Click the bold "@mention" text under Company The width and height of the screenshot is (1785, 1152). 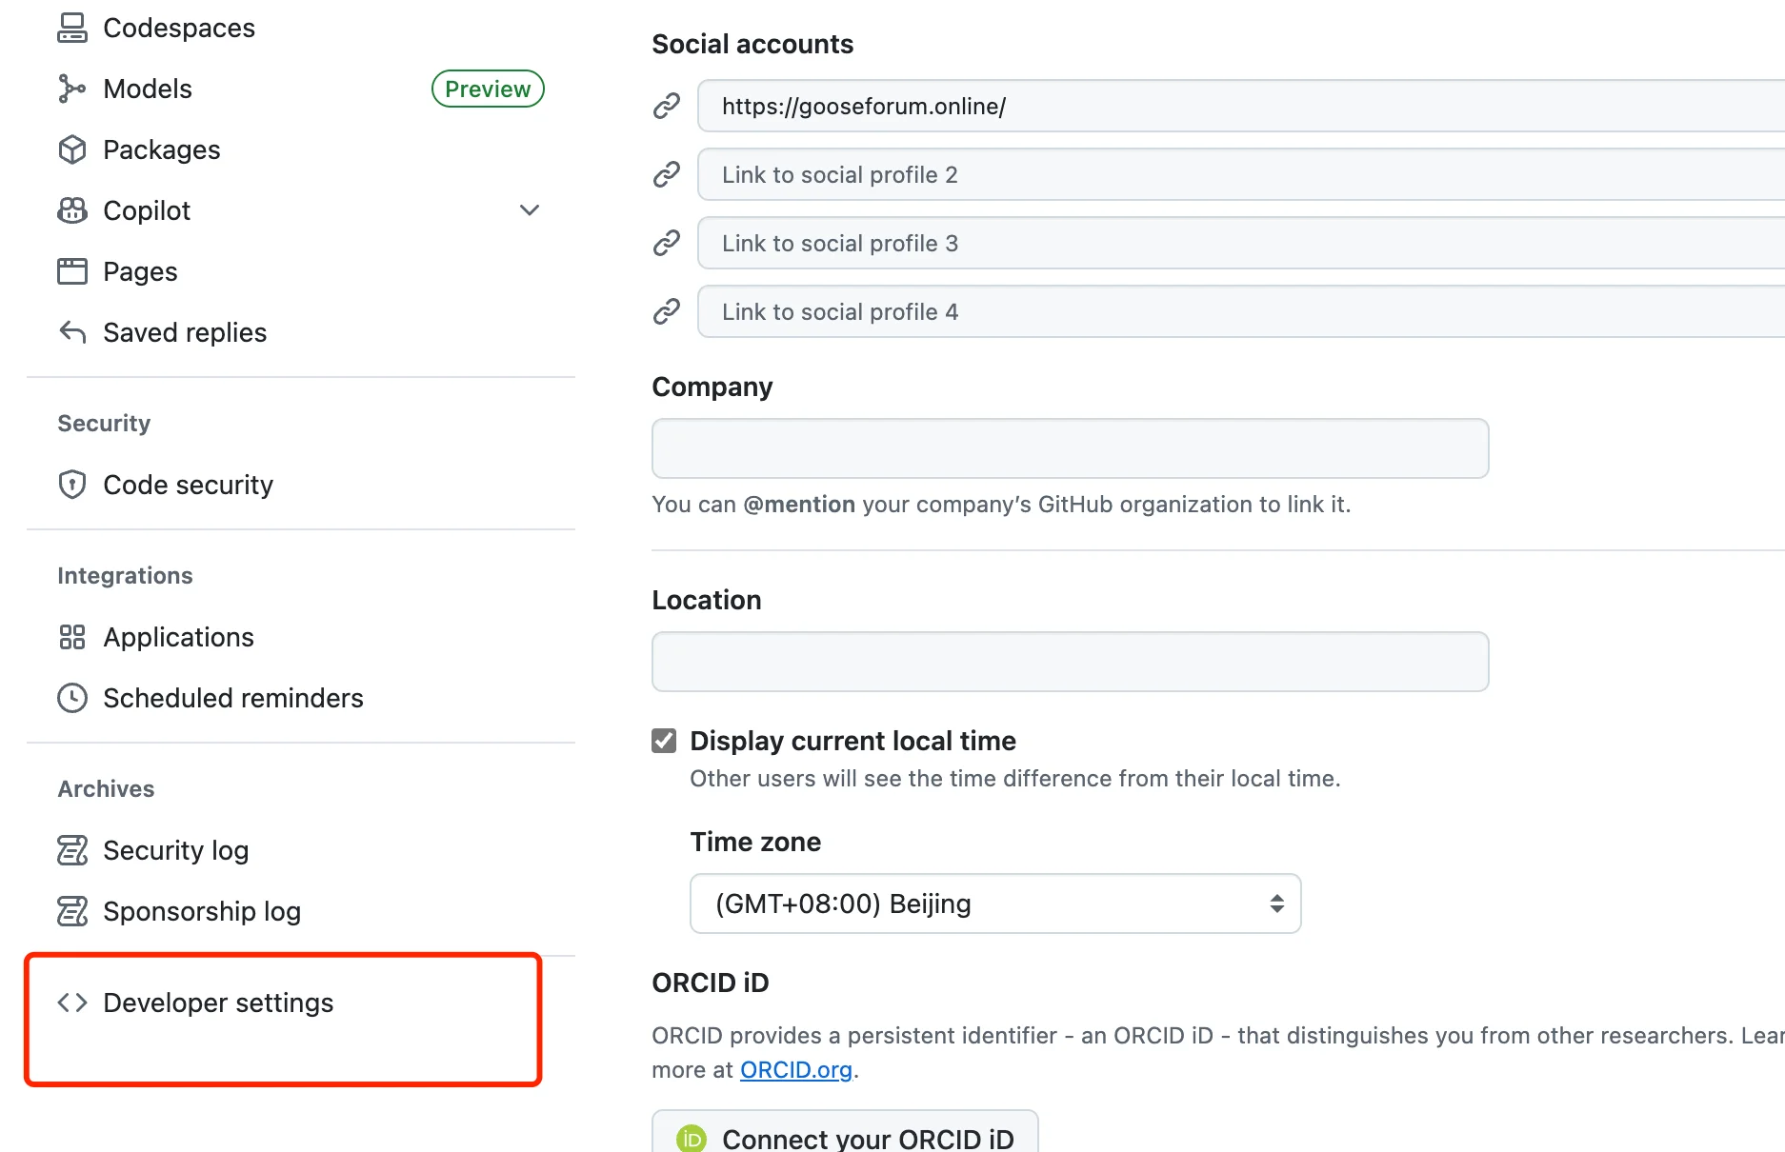point(799,504)
